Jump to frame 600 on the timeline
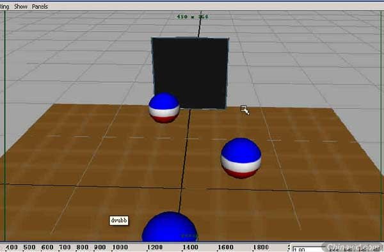The height and width of the screenshot is (252, 384). click(47, 248)
